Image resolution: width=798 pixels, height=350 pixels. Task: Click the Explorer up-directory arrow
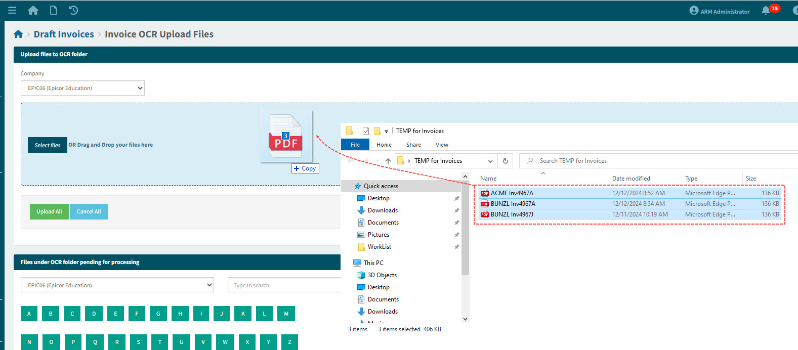tap(388, 161)
